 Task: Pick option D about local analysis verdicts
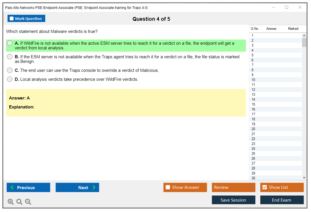(x=10, y=79)
